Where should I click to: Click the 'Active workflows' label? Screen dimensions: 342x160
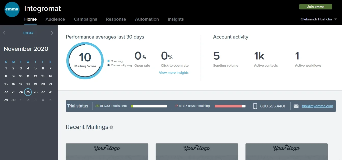point(308,66)
